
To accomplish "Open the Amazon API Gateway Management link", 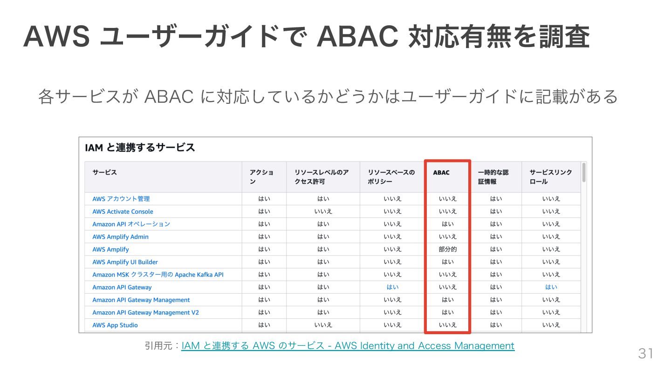I will pyautogui.click(x=141, y=300).
